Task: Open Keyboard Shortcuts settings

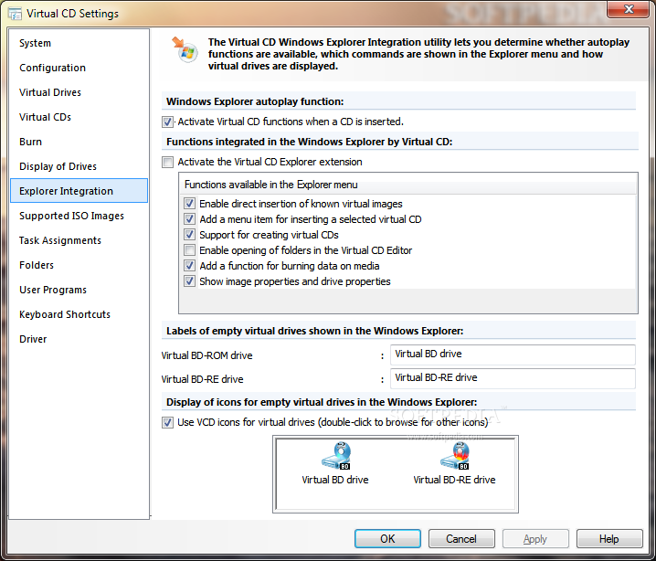Action: click(x=79, y=314)
